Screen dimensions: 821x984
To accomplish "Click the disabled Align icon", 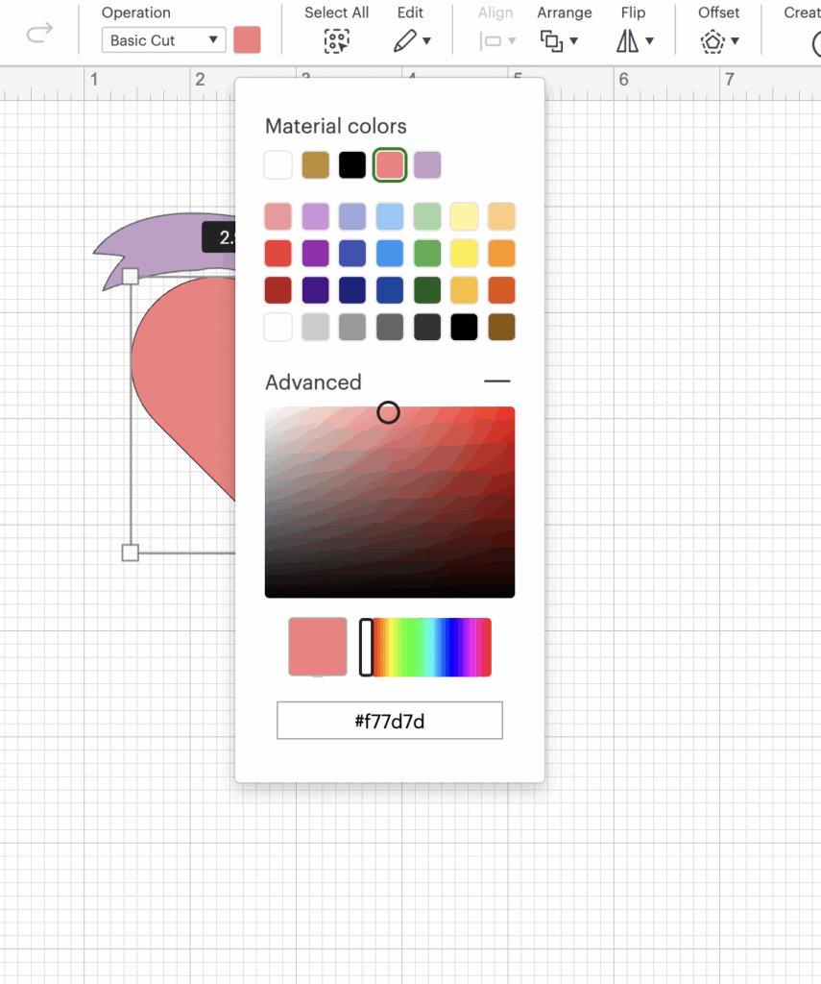I will (491, 41).
